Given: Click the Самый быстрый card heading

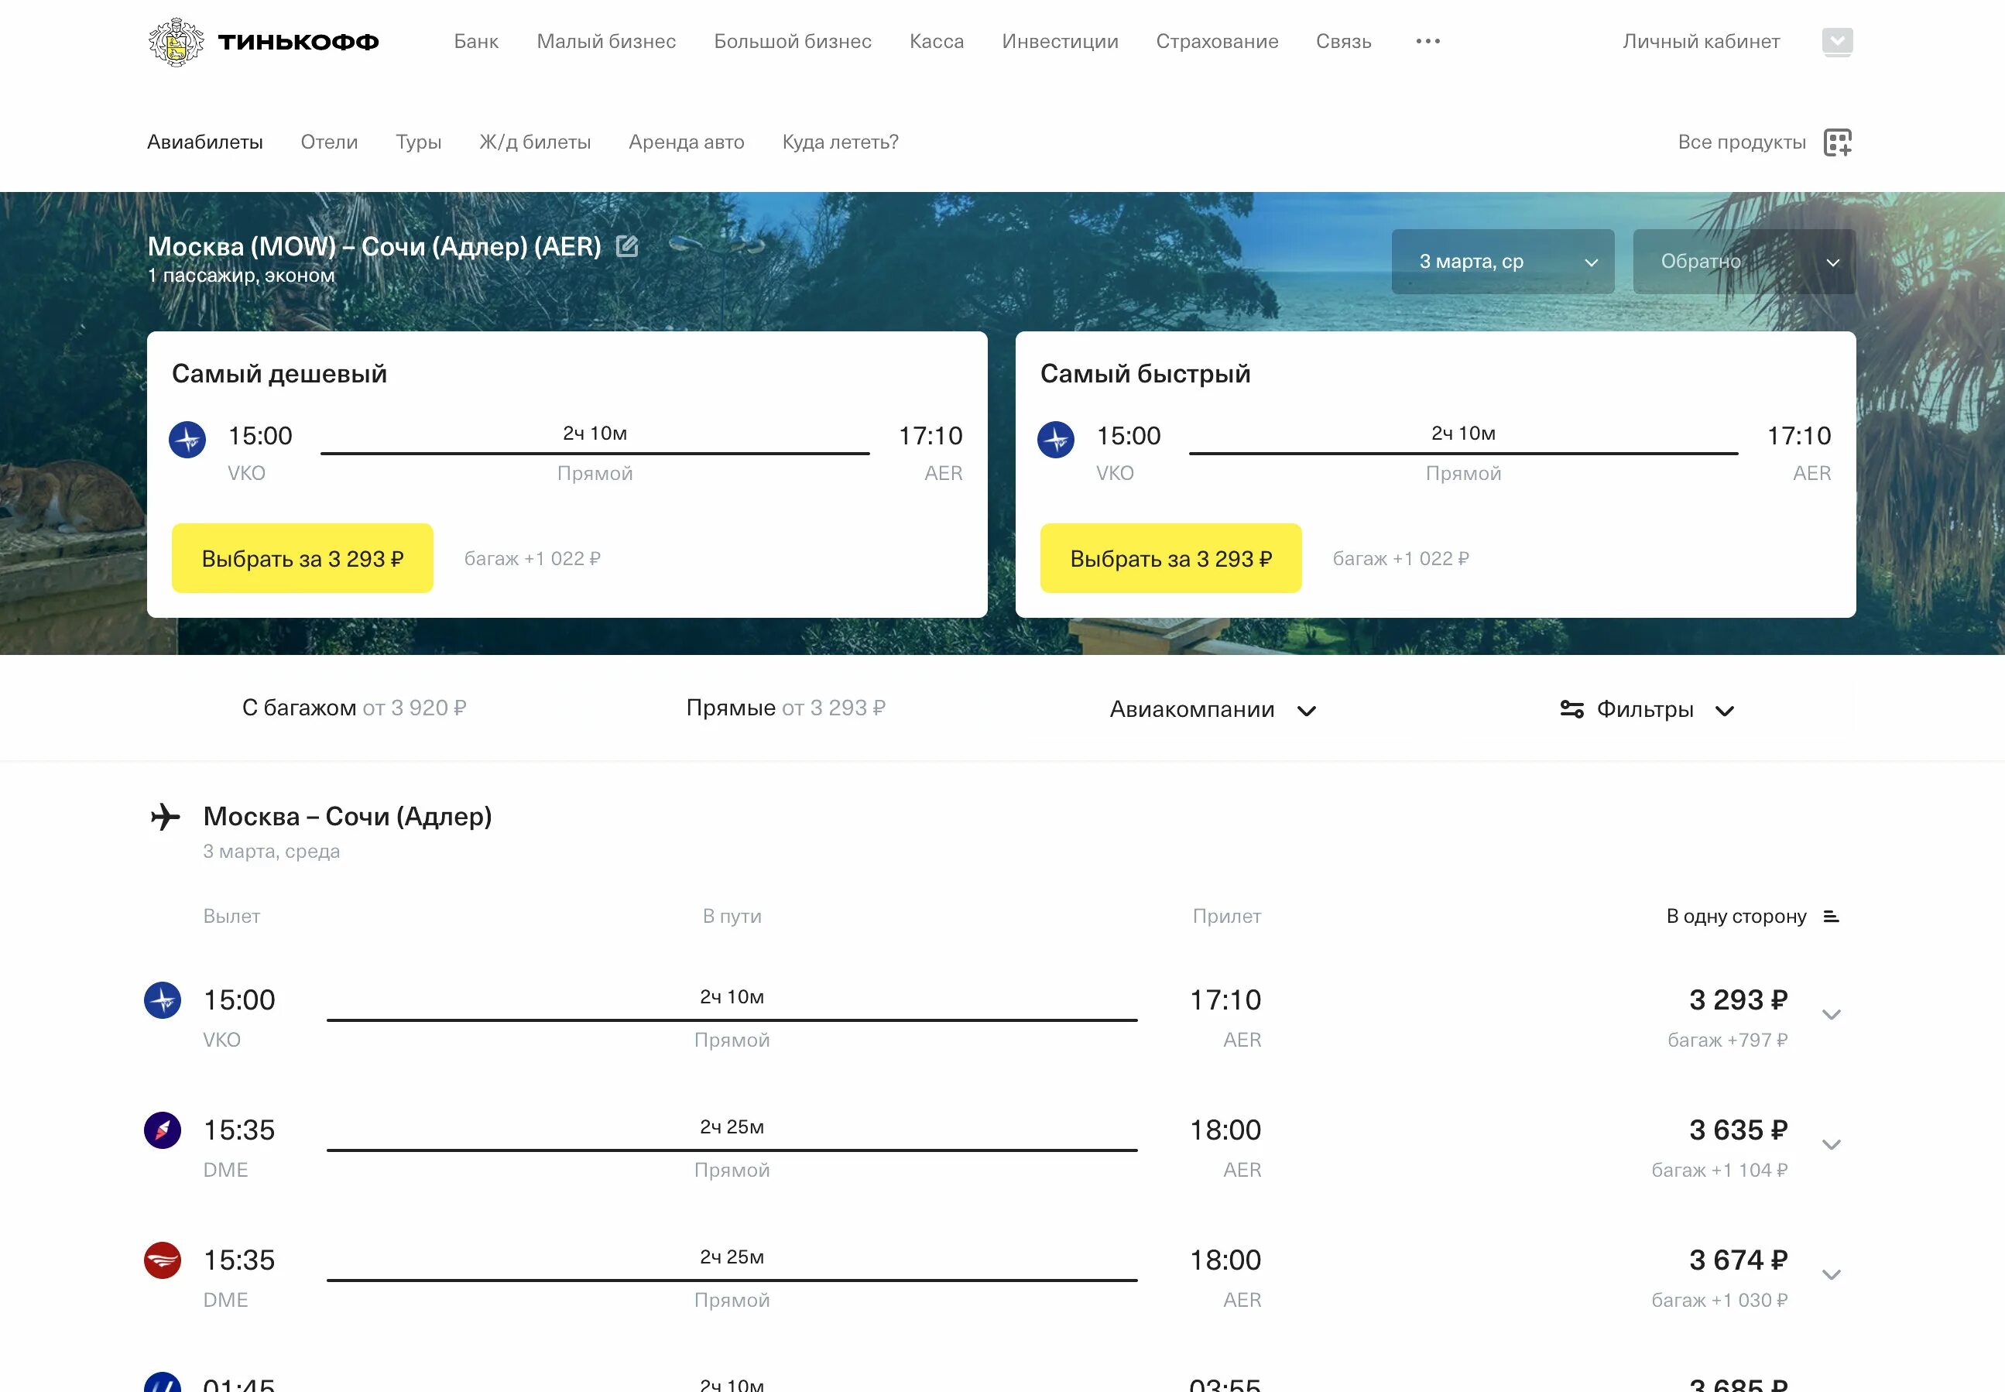Looking at the screenshot, I should pyautogui.click(x=1145, y=374).
